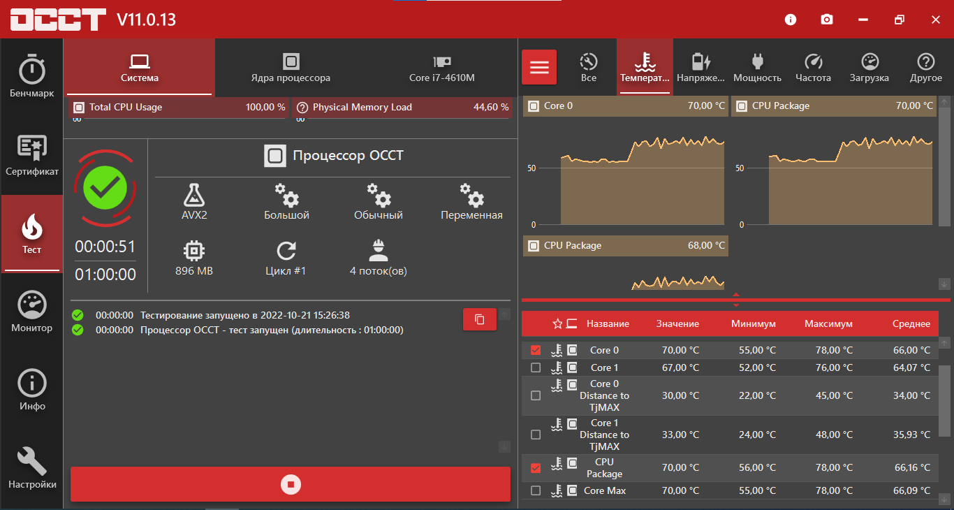Screen dimensions: 954x510
Task: Click the downward splitter arrow above the table
Action: tap(736, 305)
